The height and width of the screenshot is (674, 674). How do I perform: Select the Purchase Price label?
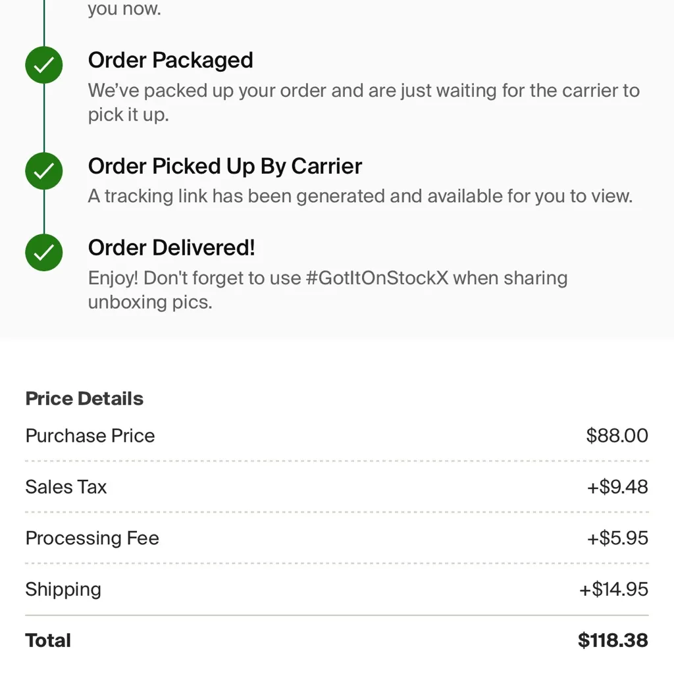click(x=90, y=436)
